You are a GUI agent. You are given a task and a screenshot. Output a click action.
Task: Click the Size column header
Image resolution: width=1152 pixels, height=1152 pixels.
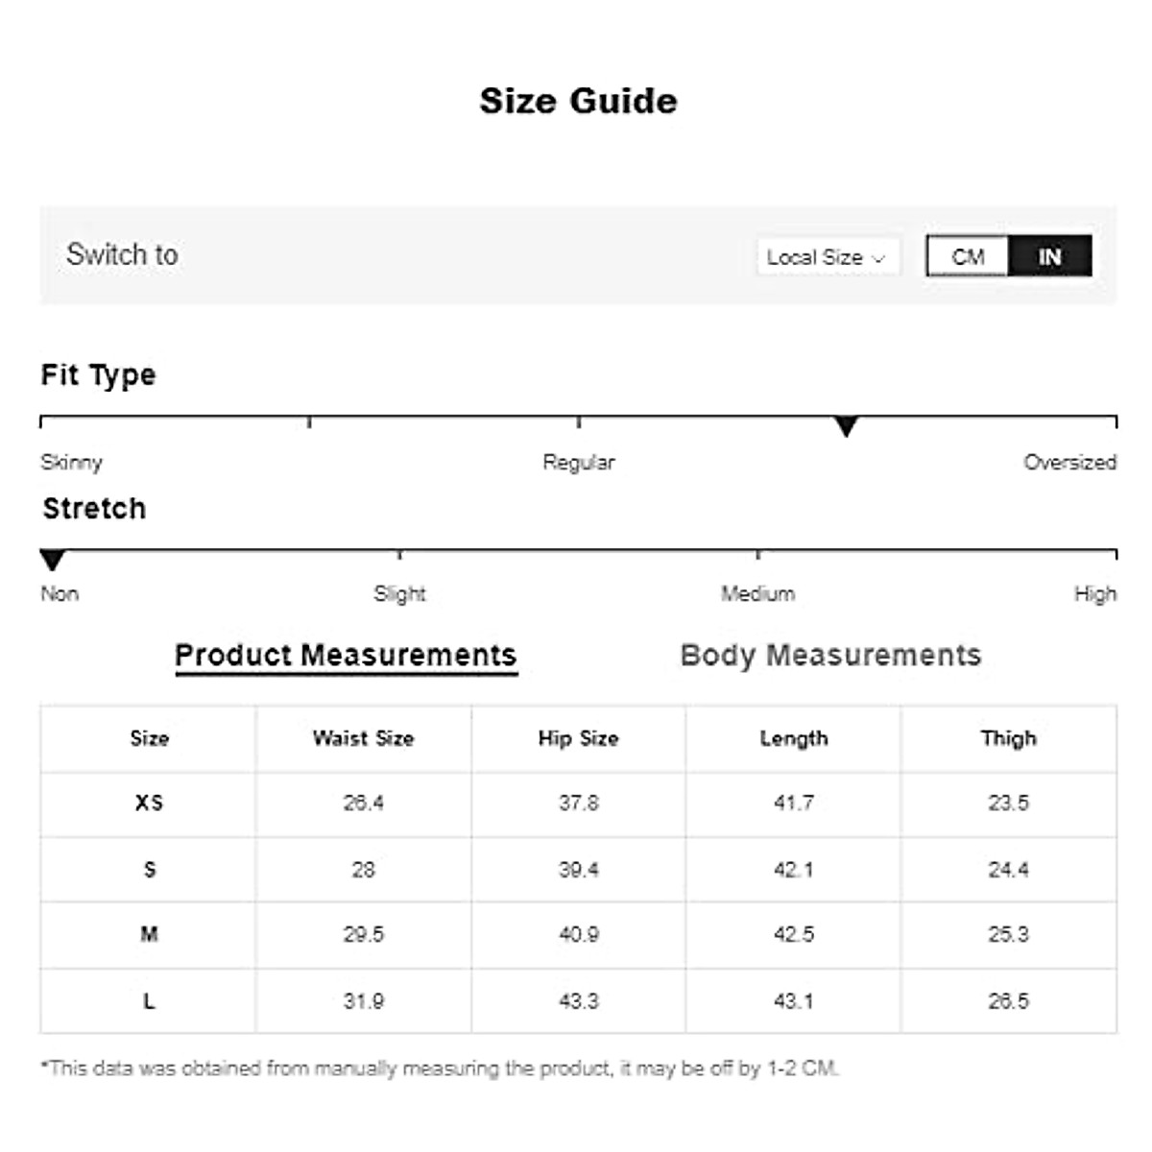(149, 738)
